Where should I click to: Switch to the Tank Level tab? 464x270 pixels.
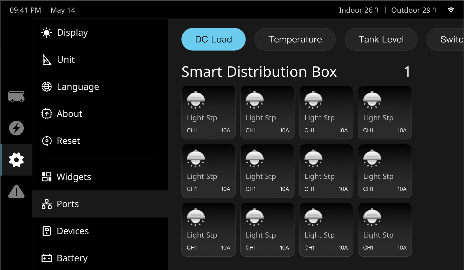coord(381,39)
